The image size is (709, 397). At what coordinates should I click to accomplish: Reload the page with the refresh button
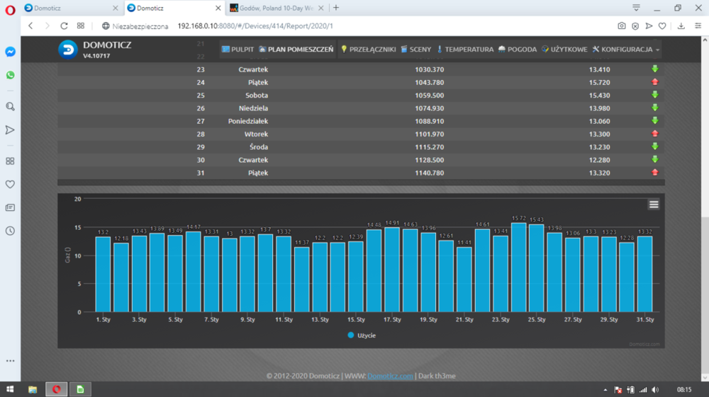tap(64, 25)
